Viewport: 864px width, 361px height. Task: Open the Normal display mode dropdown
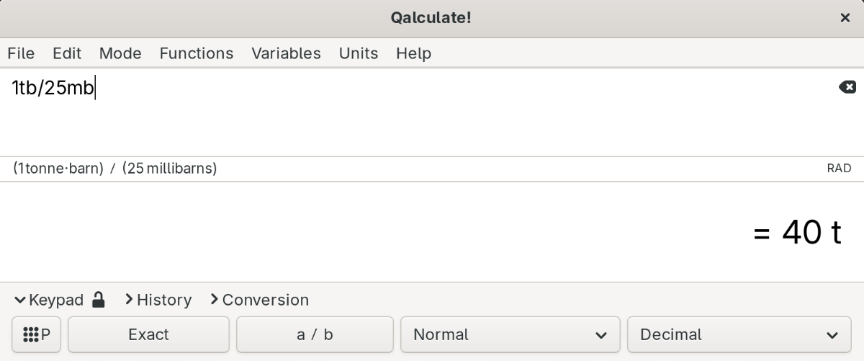(510, 334)
